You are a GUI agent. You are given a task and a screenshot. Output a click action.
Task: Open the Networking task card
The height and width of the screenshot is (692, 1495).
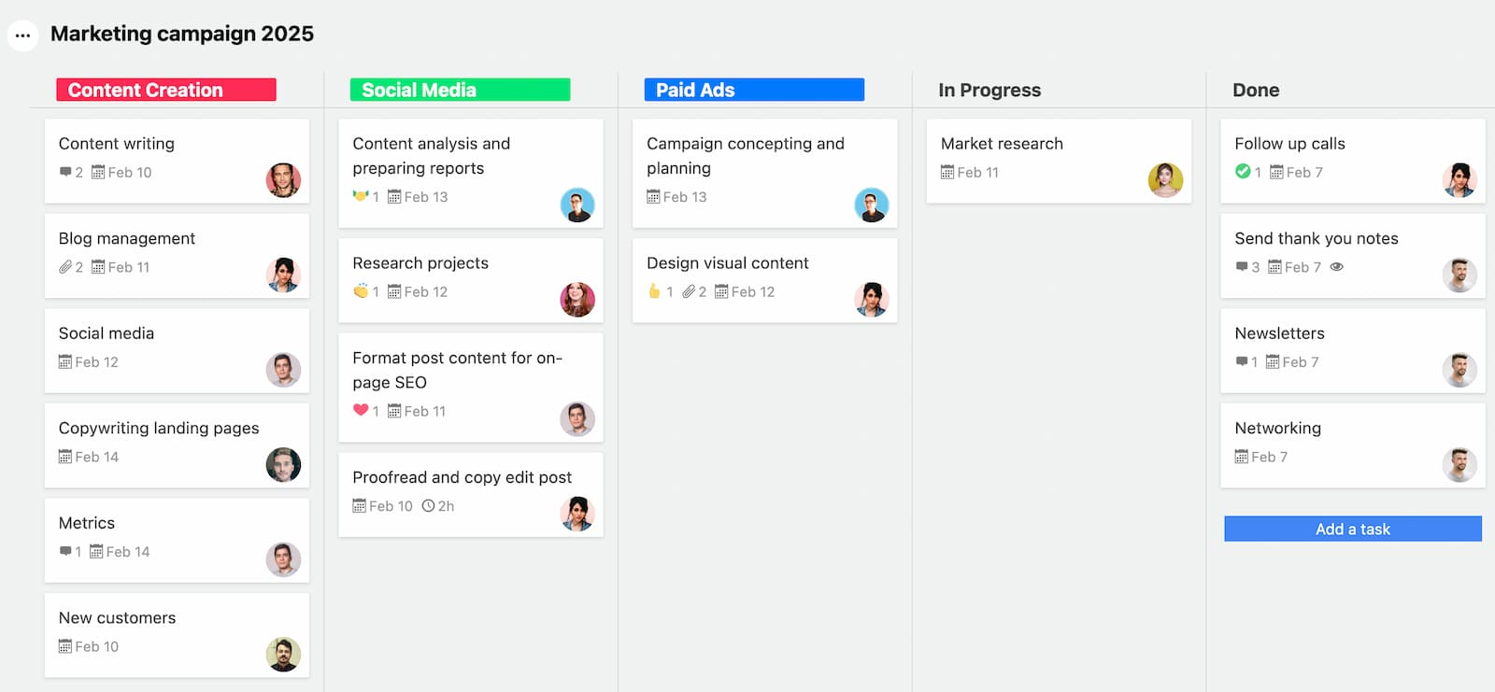tap(1353, 445)
